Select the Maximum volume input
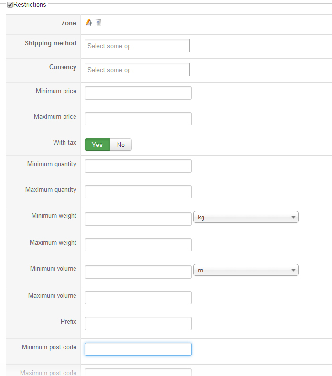332x376 pixels. [x=138, y=298]
